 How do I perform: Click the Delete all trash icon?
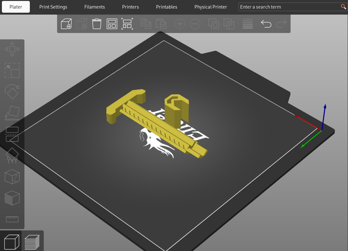(x=96, y=24)
